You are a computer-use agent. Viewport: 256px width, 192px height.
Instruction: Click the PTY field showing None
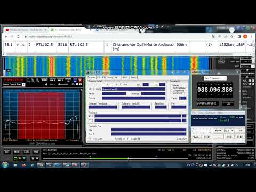click(x=133, y=89)
